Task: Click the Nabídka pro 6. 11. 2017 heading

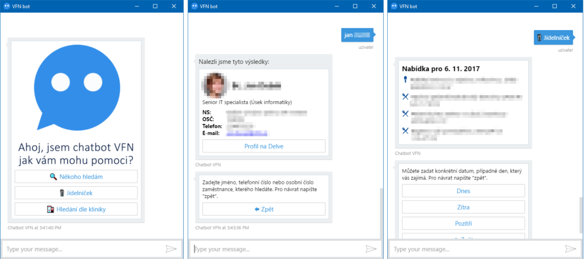Action: click(441, 68)
